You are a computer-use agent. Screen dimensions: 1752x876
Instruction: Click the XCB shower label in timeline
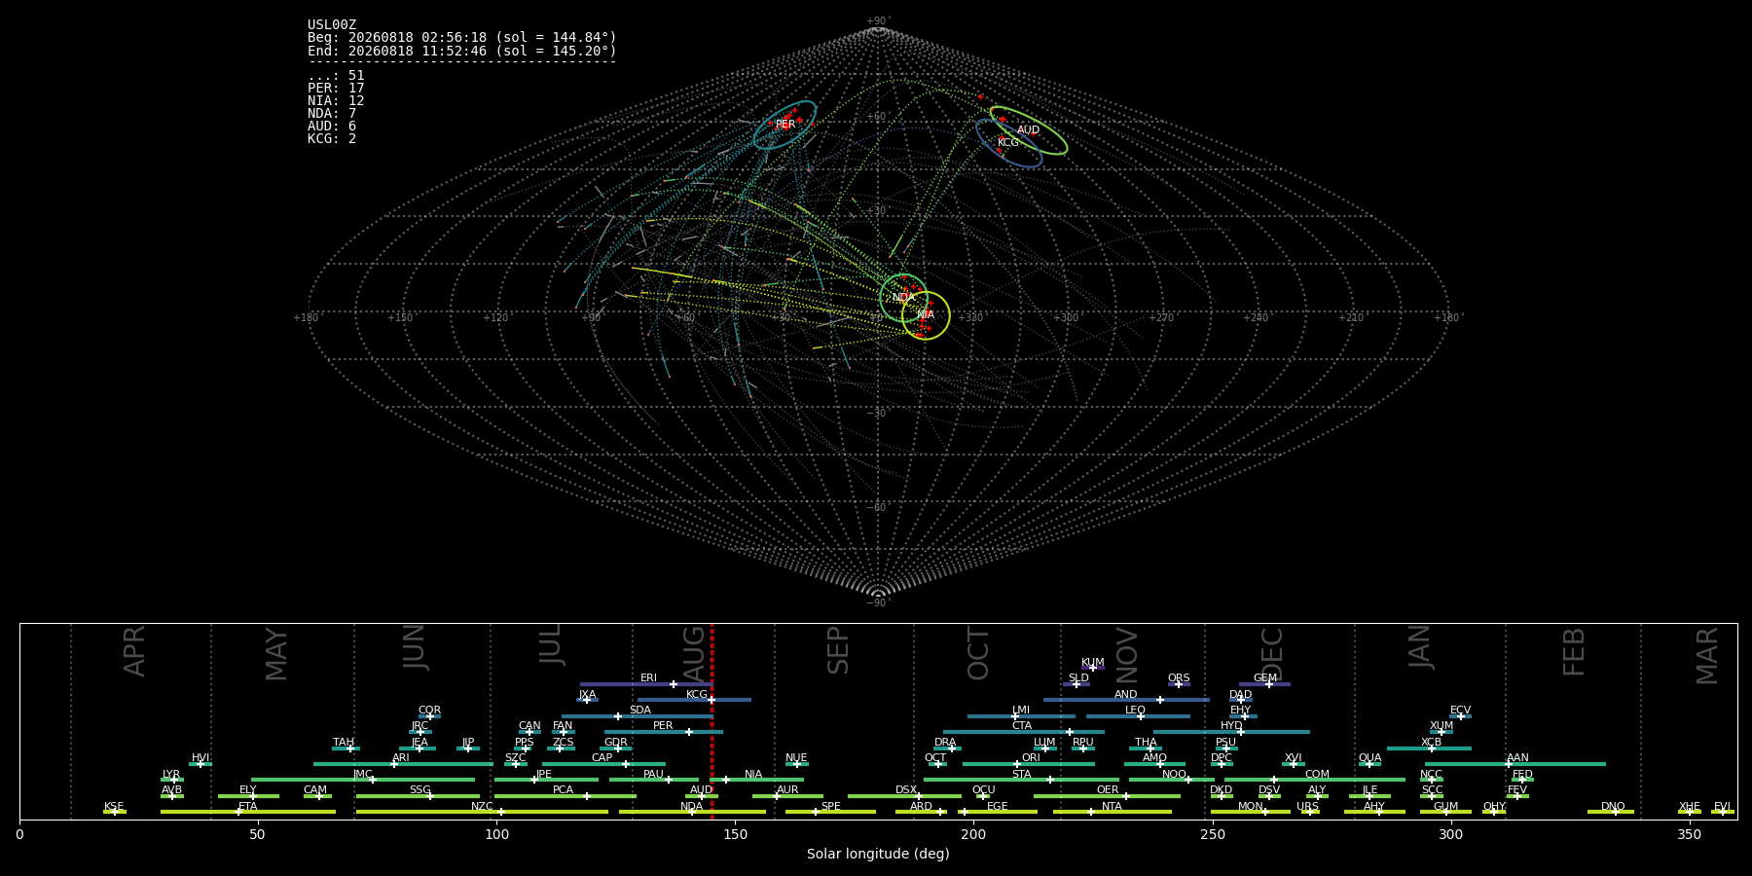[1431, 743]
